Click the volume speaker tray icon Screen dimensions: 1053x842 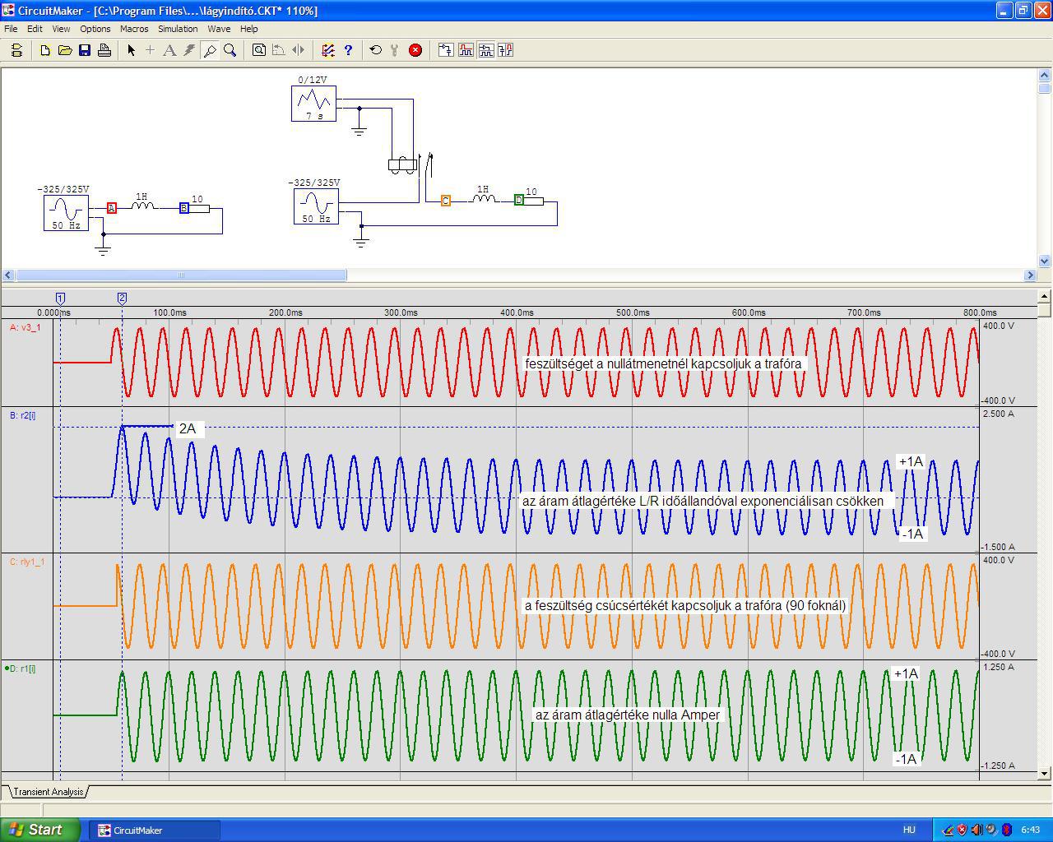coord(976,830)
